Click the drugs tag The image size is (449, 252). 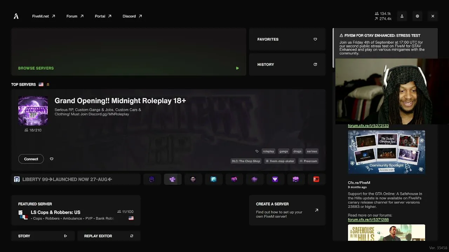point(297,151)
